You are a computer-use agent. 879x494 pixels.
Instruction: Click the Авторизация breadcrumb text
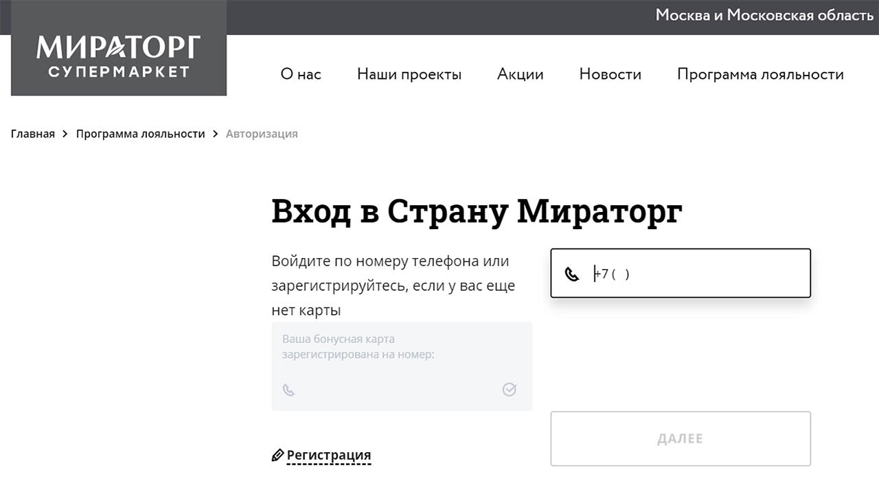pyautogui.click(x=262, y=134)
